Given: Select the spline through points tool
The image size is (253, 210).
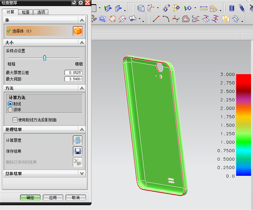Looking at the screenshot, I should 176,19.
